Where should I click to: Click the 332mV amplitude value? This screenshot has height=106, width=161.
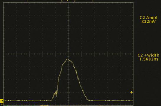click(148, 22)
